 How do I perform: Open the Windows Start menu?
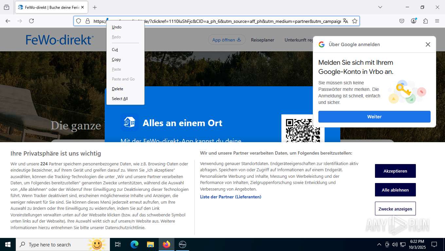coord(8,244)
